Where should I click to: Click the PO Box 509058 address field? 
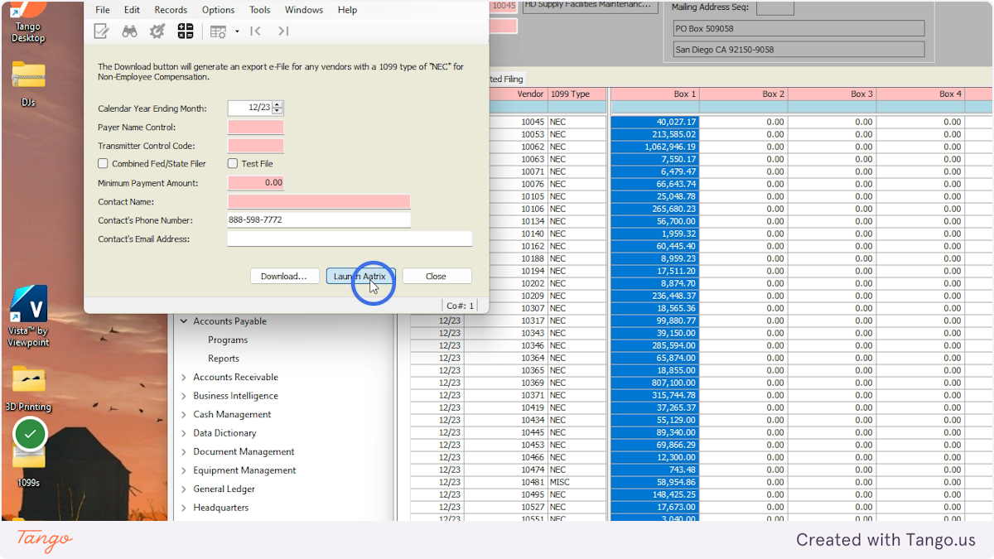[799, 28]
